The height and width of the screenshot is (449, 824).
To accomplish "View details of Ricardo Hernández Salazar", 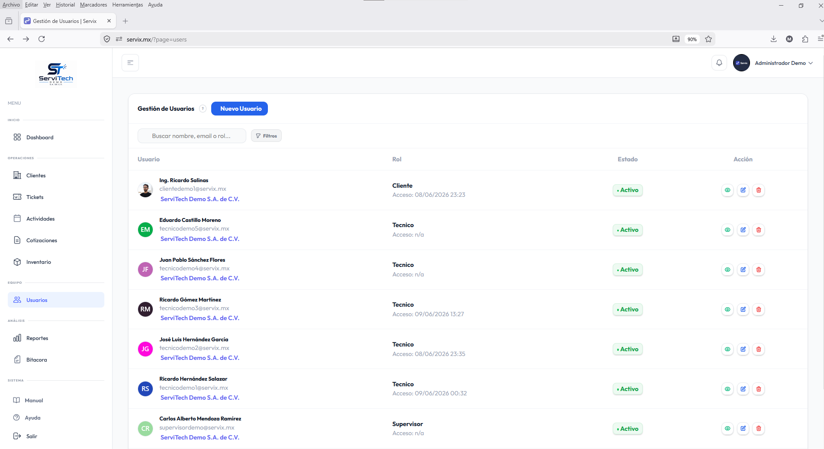I will 727,389.
